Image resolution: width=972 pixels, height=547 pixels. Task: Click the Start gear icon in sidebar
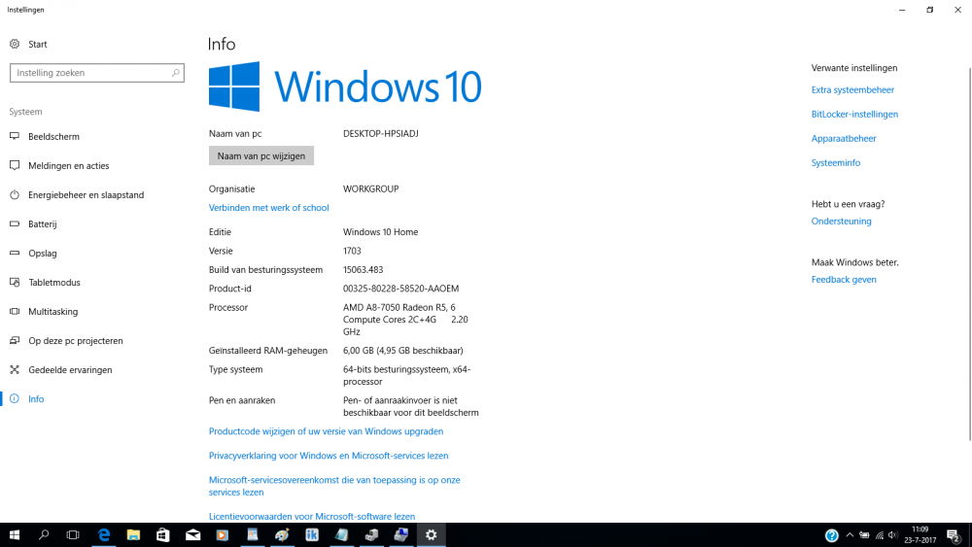[x=15, y=44]
